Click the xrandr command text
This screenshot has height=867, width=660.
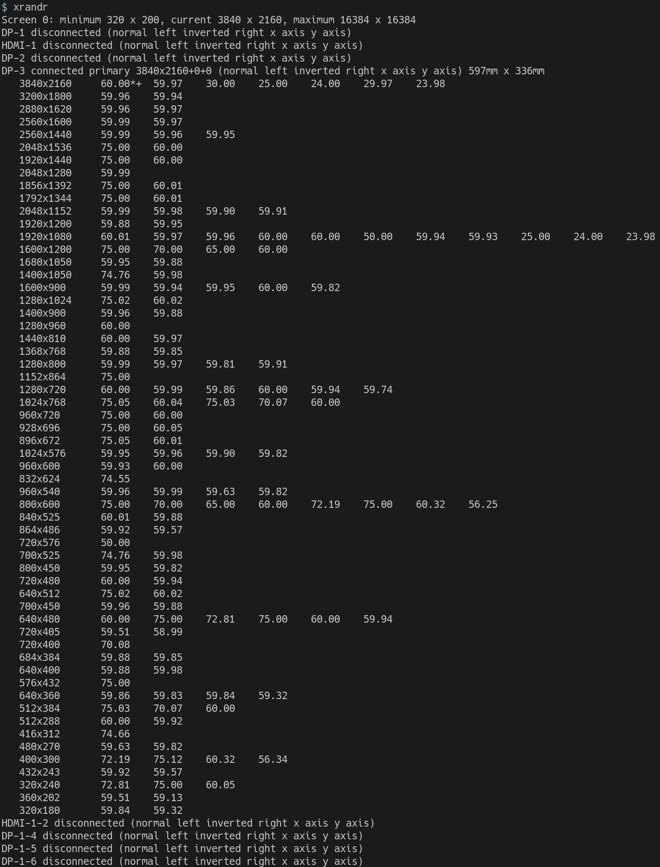(x=30, y=7)
